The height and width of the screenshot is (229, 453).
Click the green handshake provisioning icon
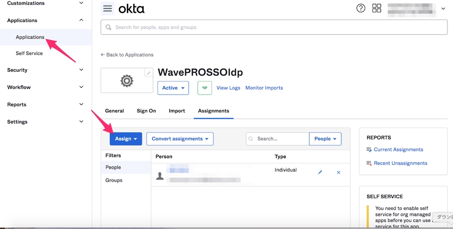[x=204, y=88]
